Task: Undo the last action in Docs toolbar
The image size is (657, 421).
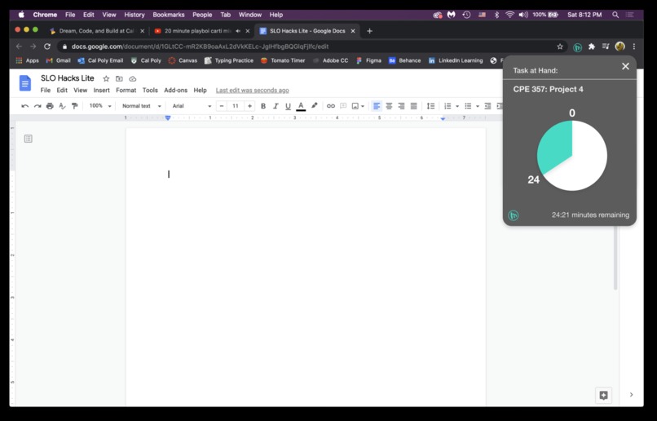Action: [24, 106]
